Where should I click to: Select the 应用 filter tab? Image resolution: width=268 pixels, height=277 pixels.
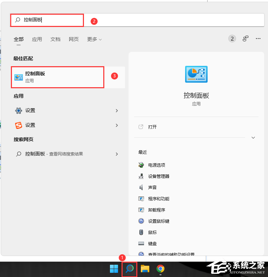[37, 39]
